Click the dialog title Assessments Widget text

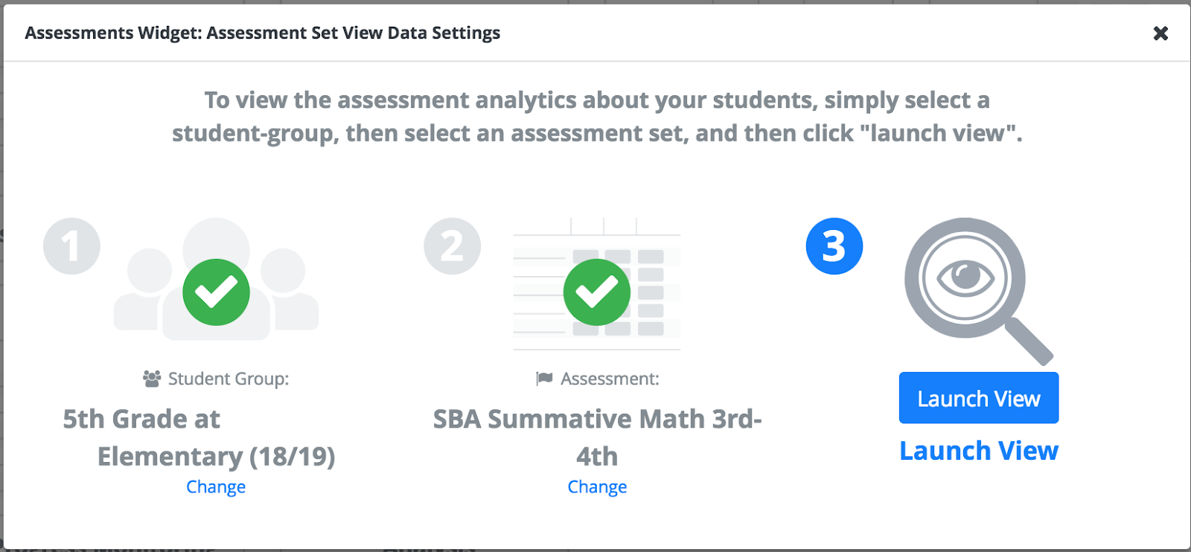click(113, 33)
